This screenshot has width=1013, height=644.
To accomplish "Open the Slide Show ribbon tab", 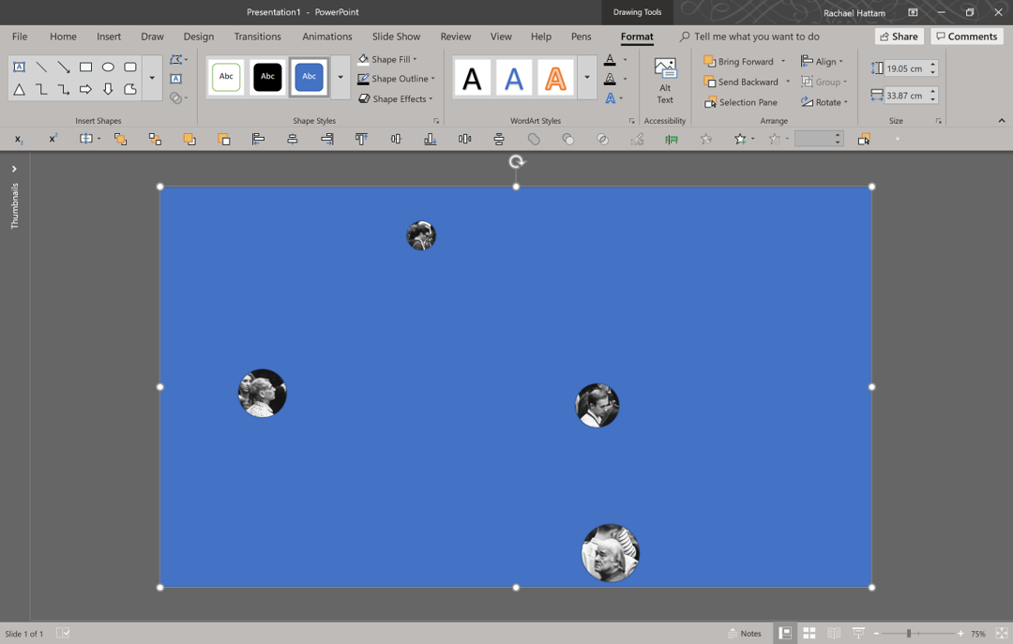I will click(x=395, y=36).
